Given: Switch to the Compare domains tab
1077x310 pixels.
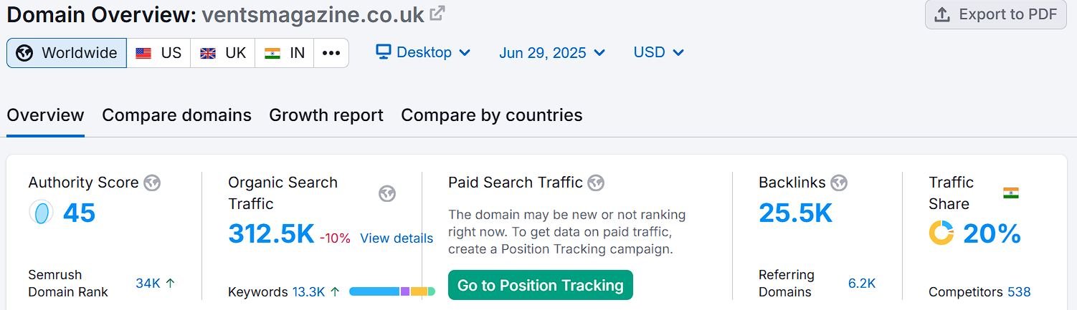Looking at the screenshot, I should point(176,115).
